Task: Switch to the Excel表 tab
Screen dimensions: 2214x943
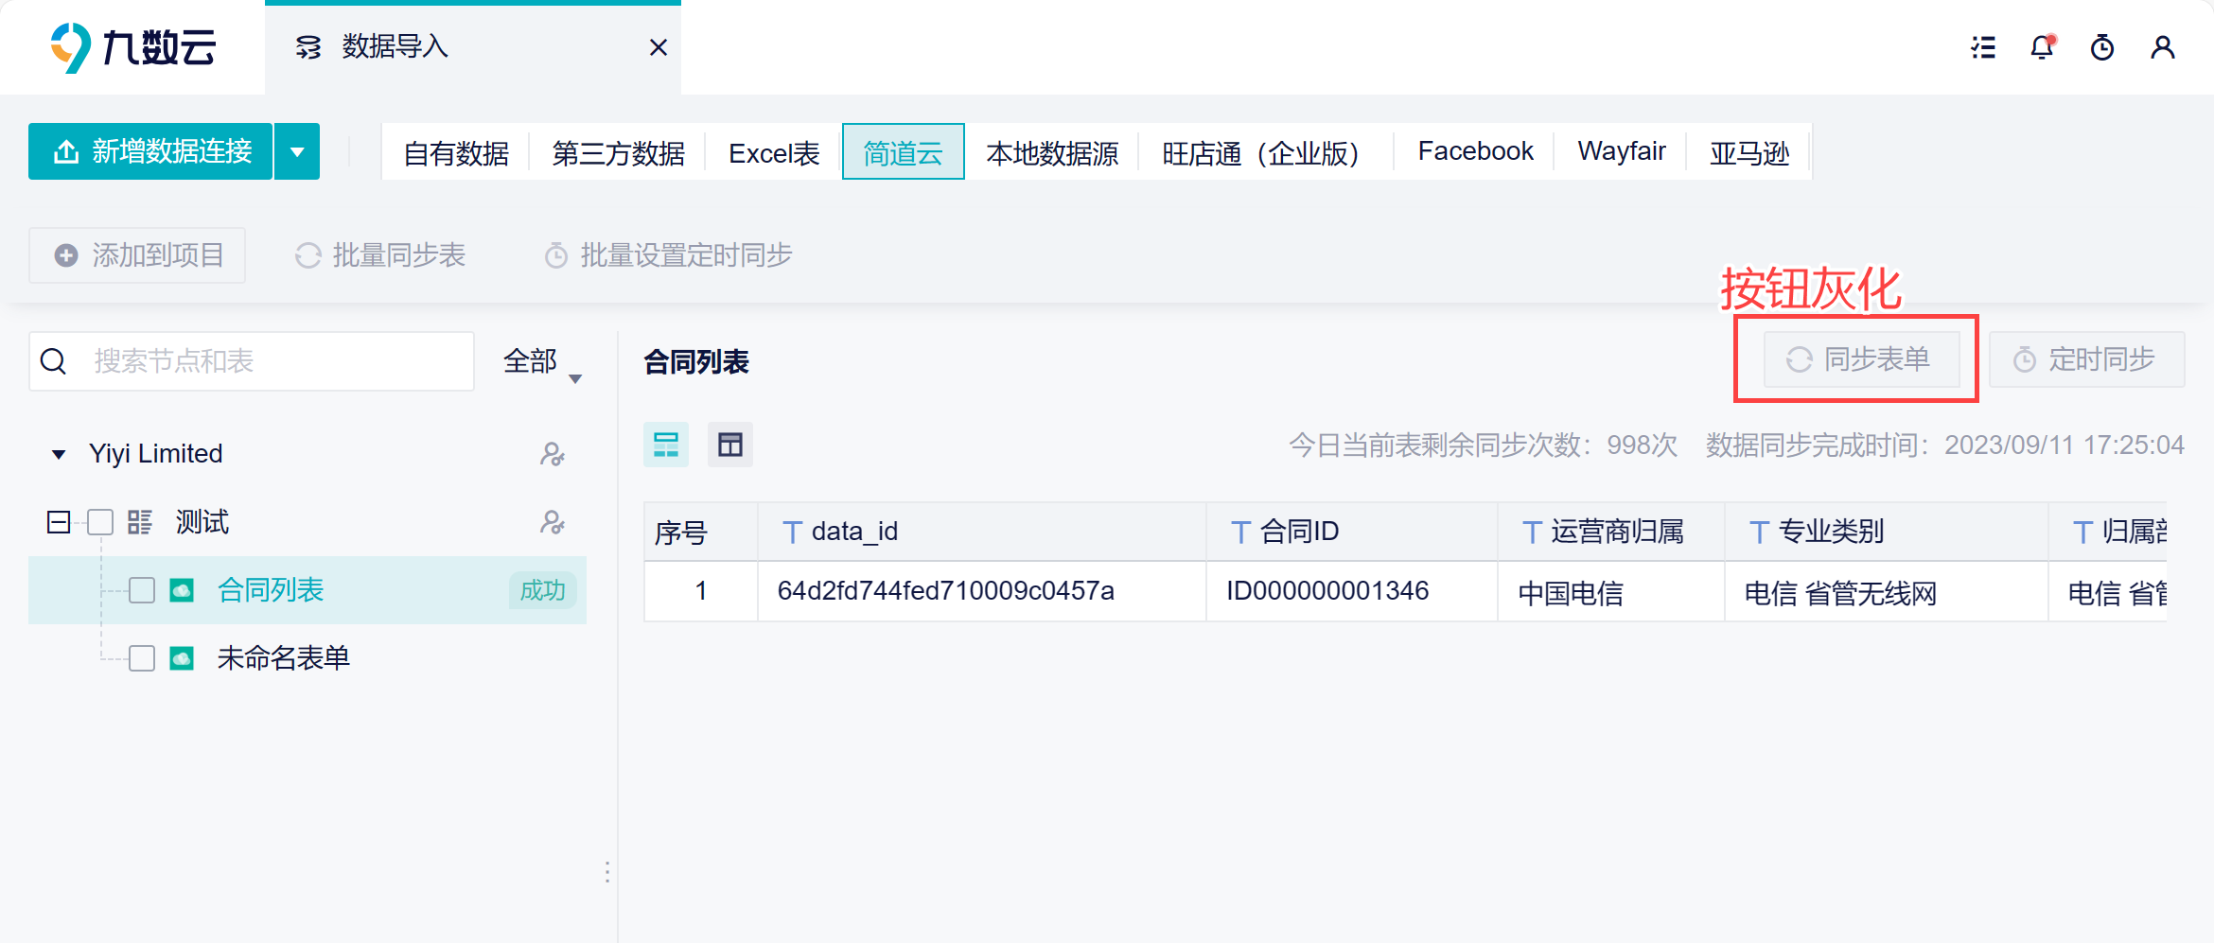Action: click(x=774, y=152)
